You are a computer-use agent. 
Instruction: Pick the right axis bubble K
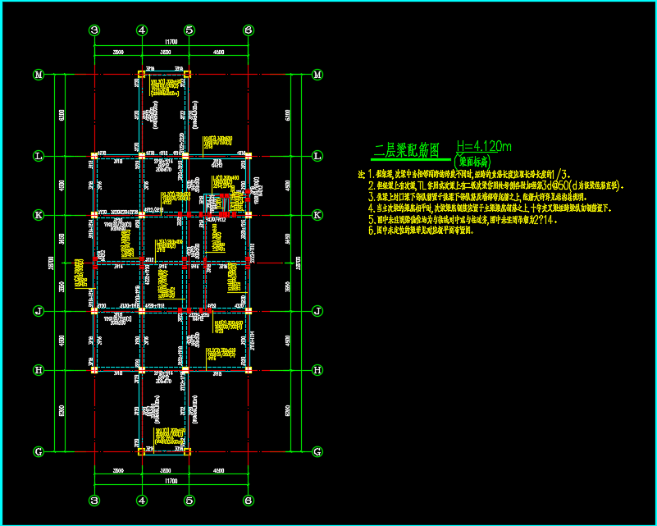click(317, 215)
